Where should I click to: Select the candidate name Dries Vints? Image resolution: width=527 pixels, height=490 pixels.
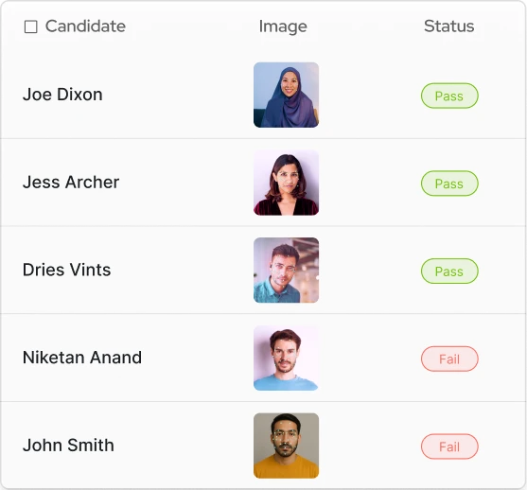[x=66, y=270]
